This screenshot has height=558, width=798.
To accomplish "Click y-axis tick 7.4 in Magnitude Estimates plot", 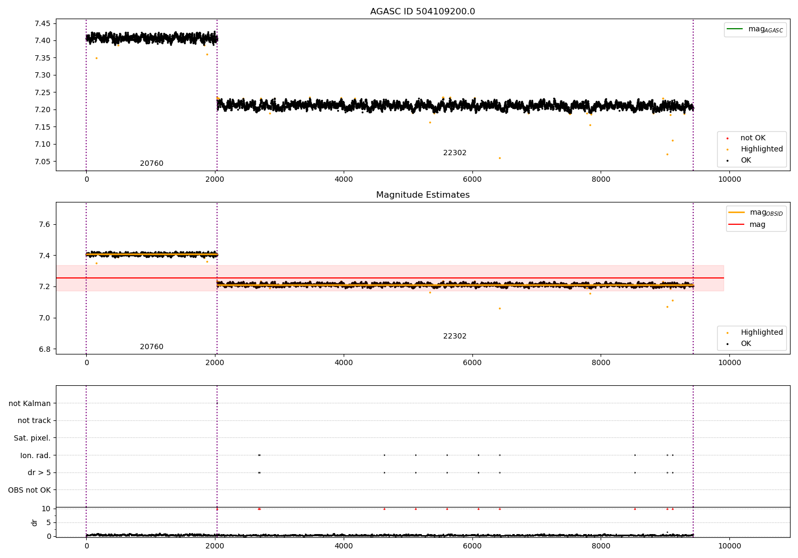I will [x=45, y=256].
